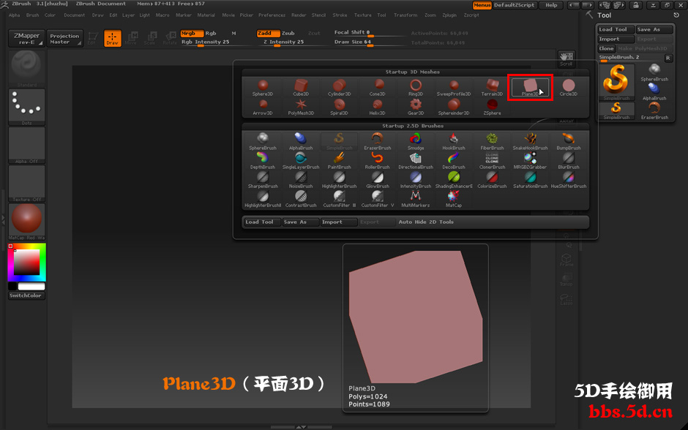Pick the Cylinder3D mesh

tap(339, 88)
